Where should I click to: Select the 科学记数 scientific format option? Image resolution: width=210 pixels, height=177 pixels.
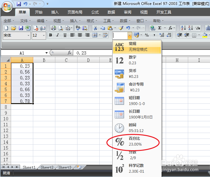[x=137, y=168]
